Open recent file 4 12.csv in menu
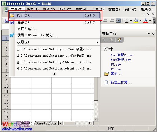The width and height of the screenshot is (157, 132). 54,68
